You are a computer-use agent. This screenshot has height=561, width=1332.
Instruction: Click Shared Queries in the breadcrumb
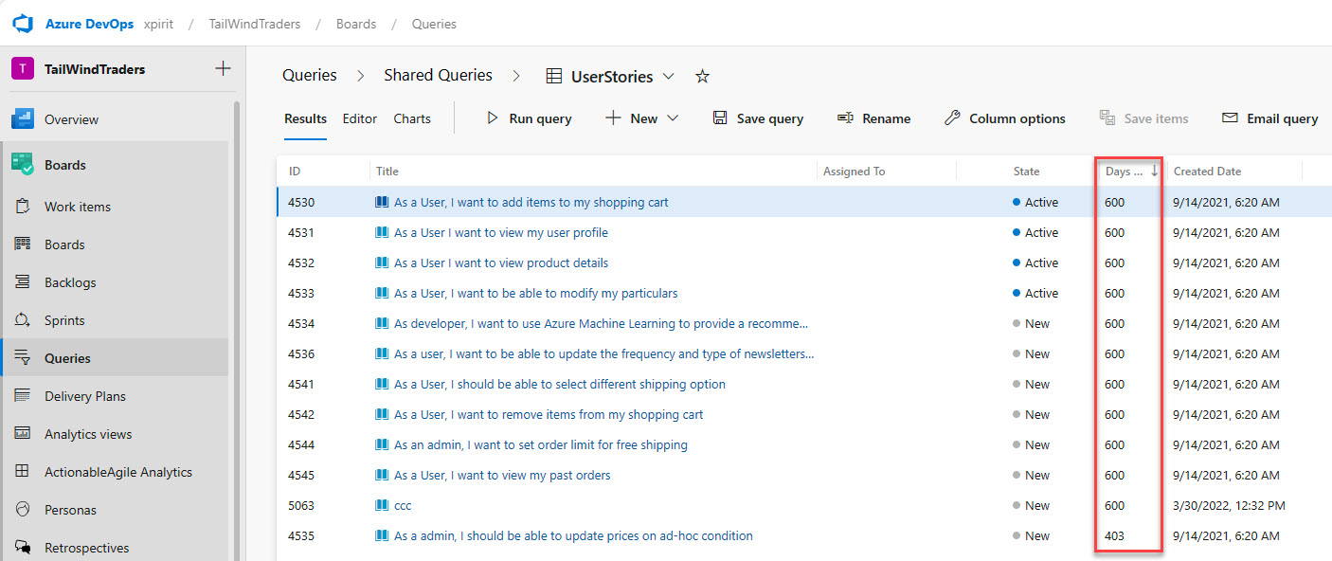click(x=438, y=75)
